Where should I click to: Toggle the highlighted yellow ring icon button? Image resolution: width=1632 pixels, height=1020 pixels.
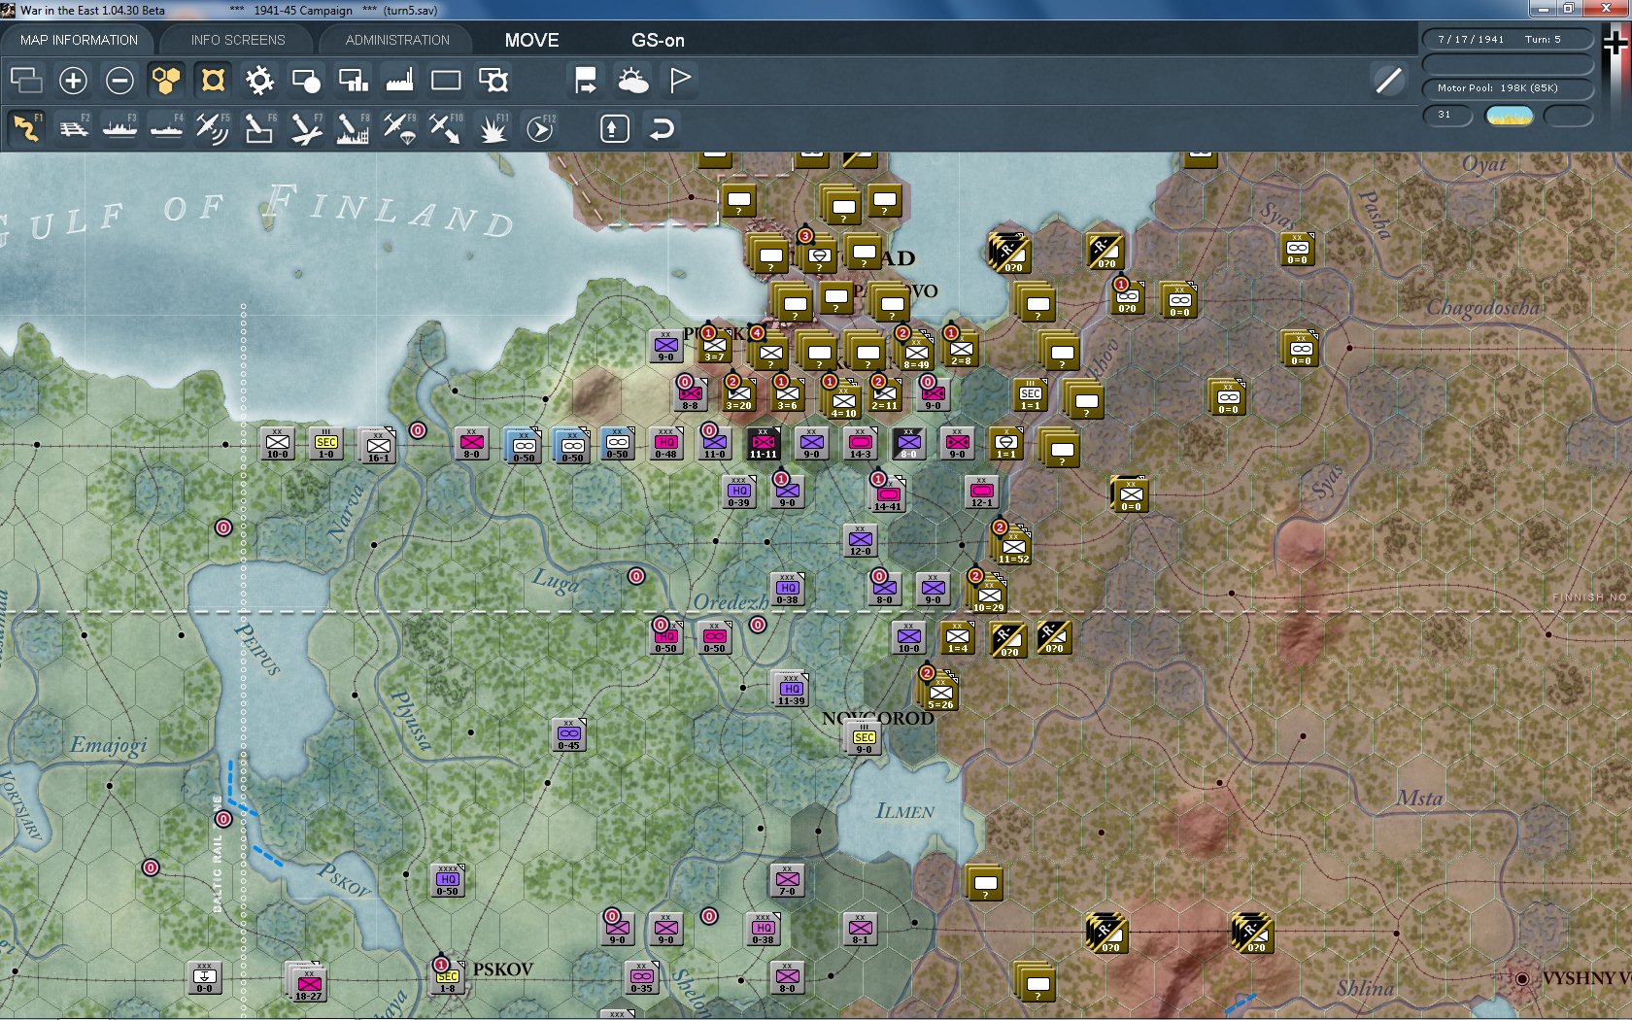point(213,81)
